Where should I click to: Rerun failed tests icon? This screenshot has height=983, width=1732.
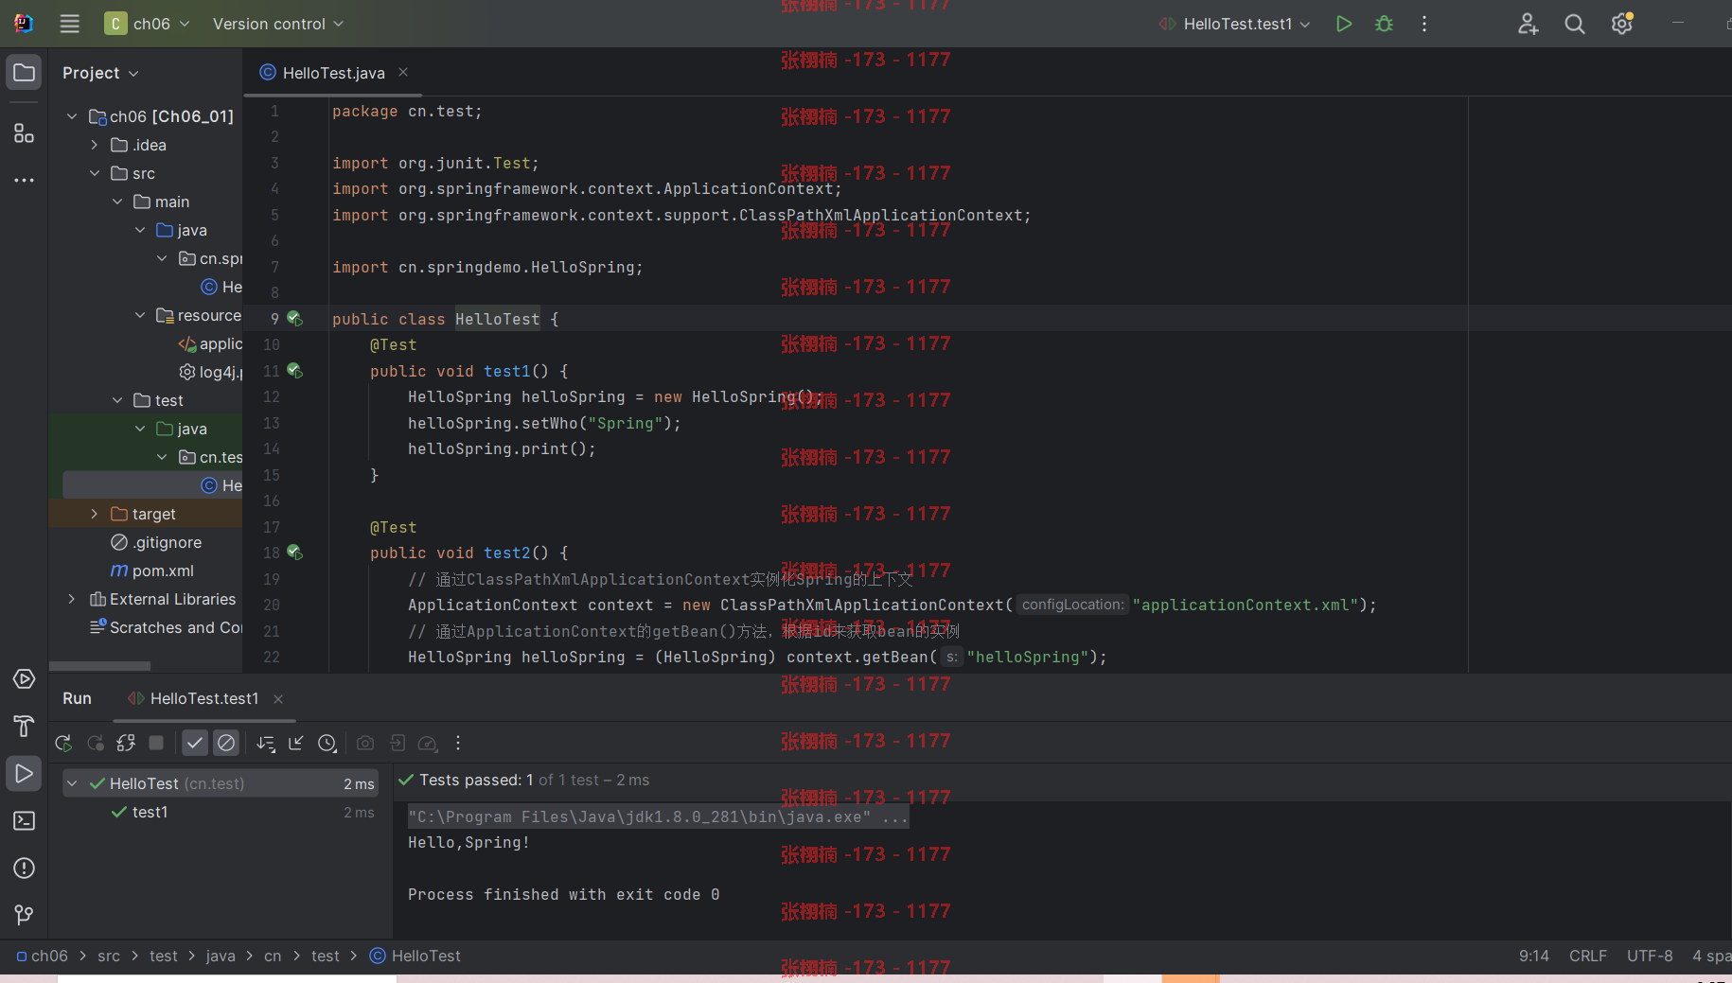pos(96,744)
